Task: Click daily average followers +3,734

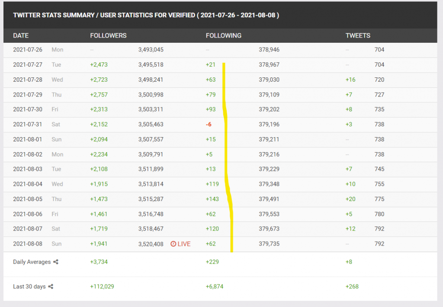Action: (x=99, y=262)
